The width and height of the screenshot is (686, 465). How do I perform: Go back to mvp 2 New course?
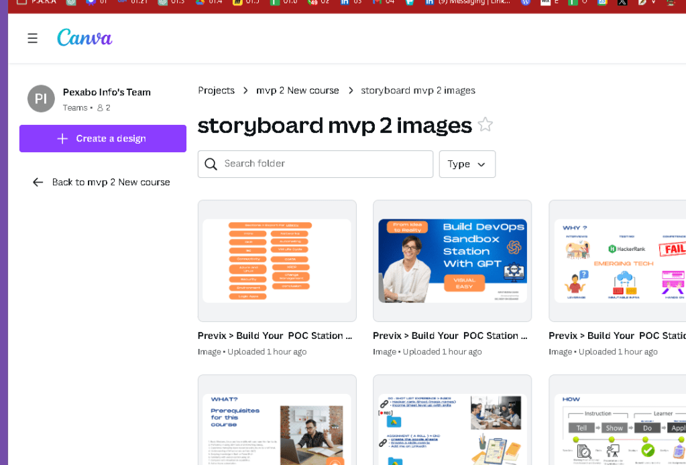coord(101,182)
